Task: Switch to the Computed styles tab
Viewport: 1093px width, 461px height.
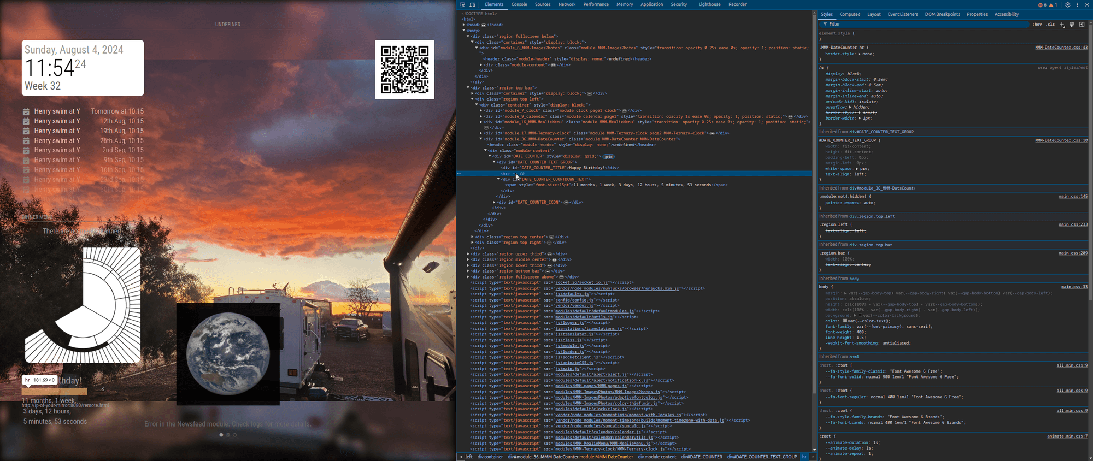Action: click(x=850, y=14)
